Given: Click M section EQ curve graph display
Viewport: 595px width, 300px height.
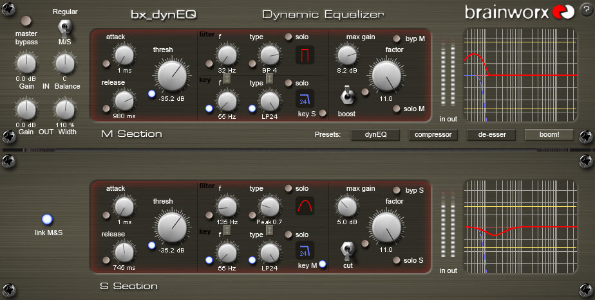Looking at the screenshot, I should coord(520,75).
